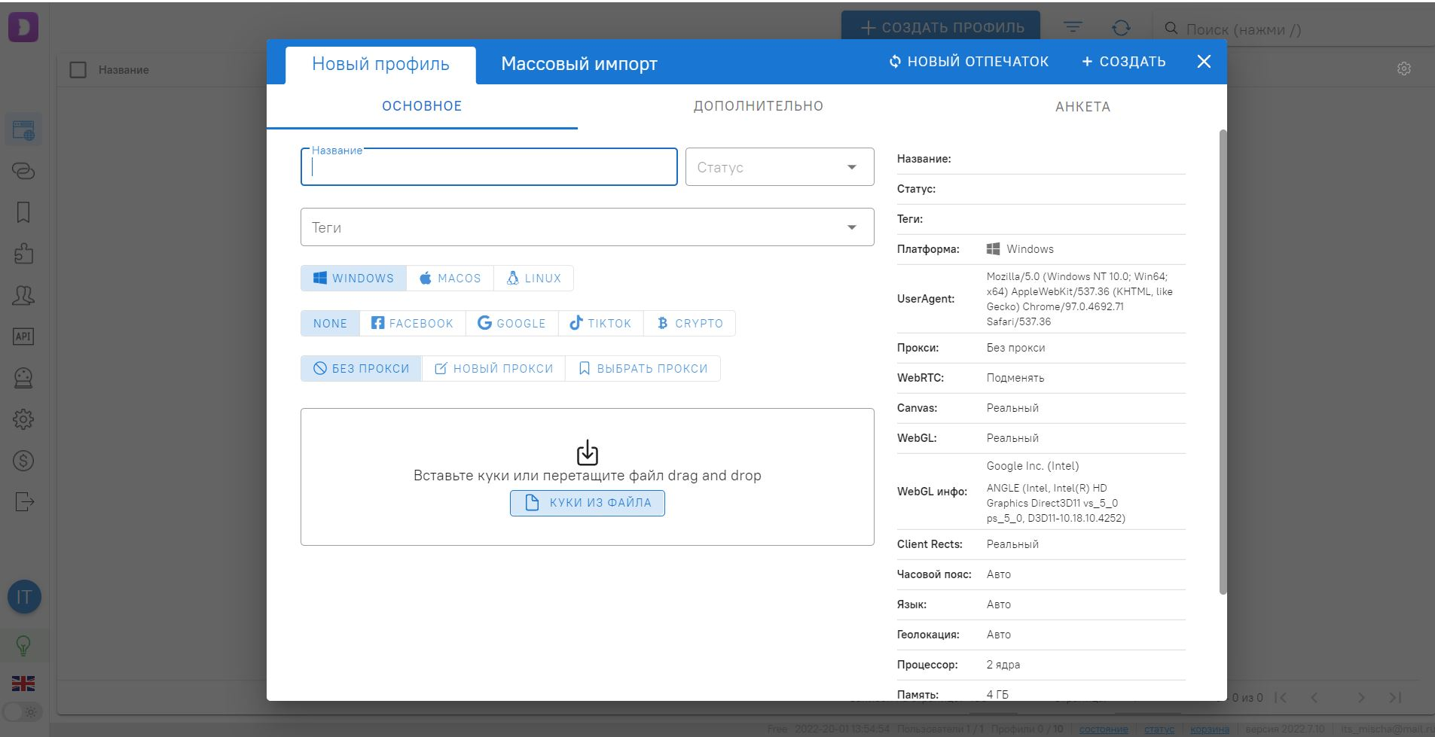Toggle the dark mode switch

[x=23, y=711]
